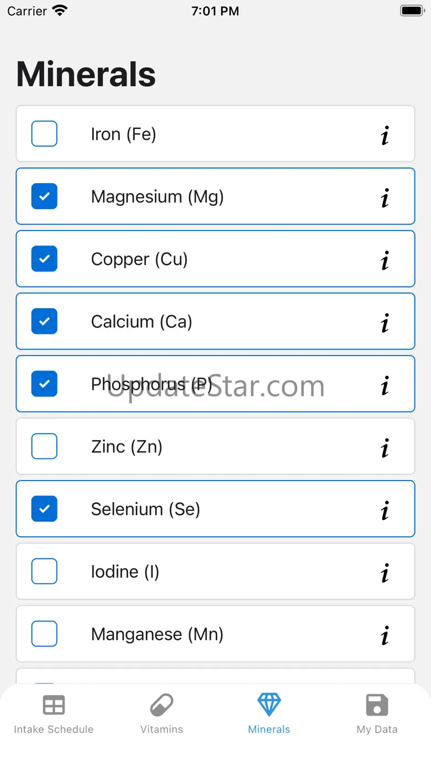Tap the Copper (Cu) info icon

click(x=385, y=259)
